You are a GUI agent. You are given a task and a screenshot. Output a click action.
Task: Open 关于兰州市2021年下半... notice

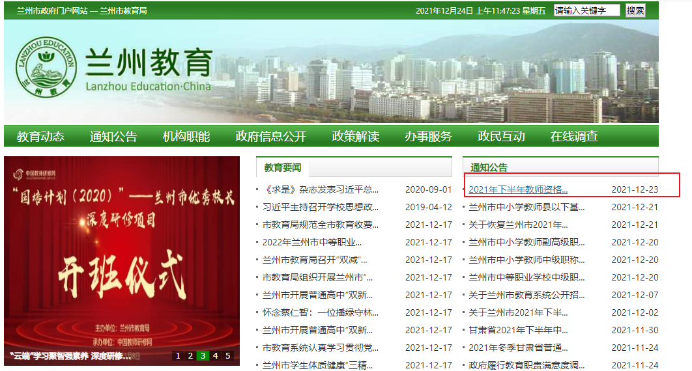pos(518,313)
